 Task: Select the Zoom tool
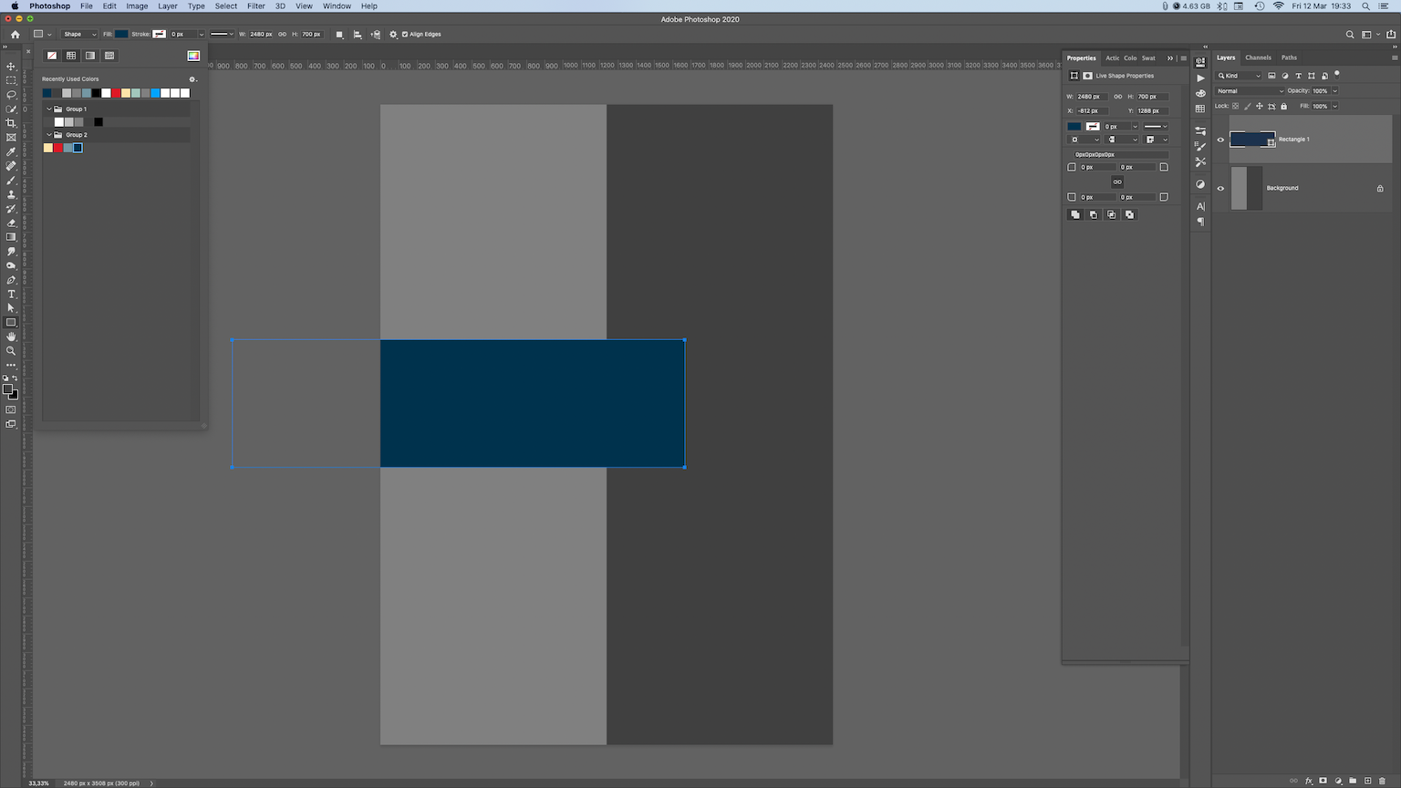point(11,351)
